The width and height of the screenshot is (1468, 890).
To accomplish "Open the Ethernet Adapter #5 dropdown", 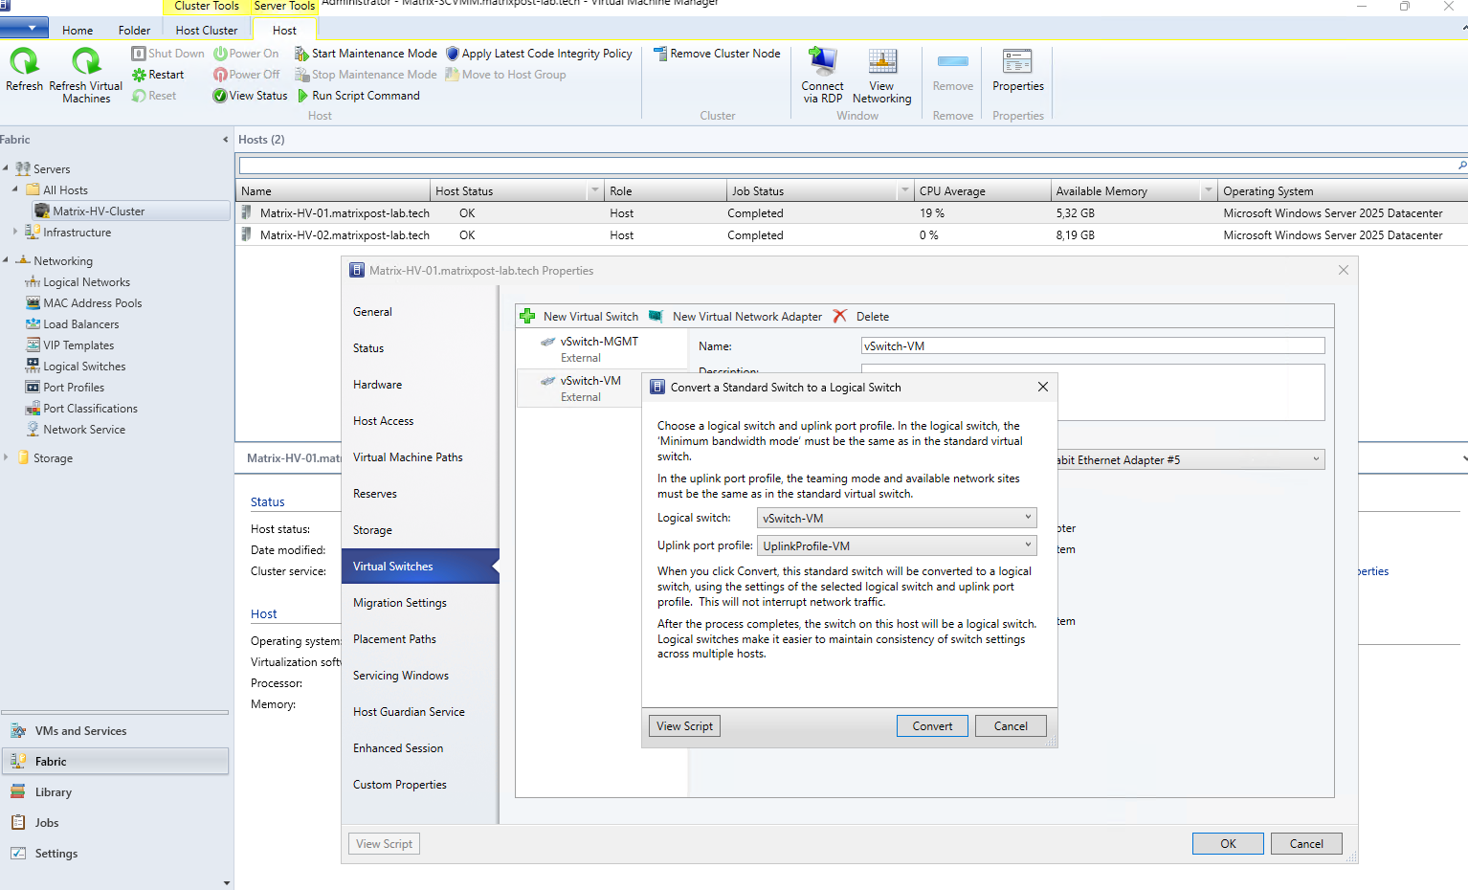I will [1190, 460].
